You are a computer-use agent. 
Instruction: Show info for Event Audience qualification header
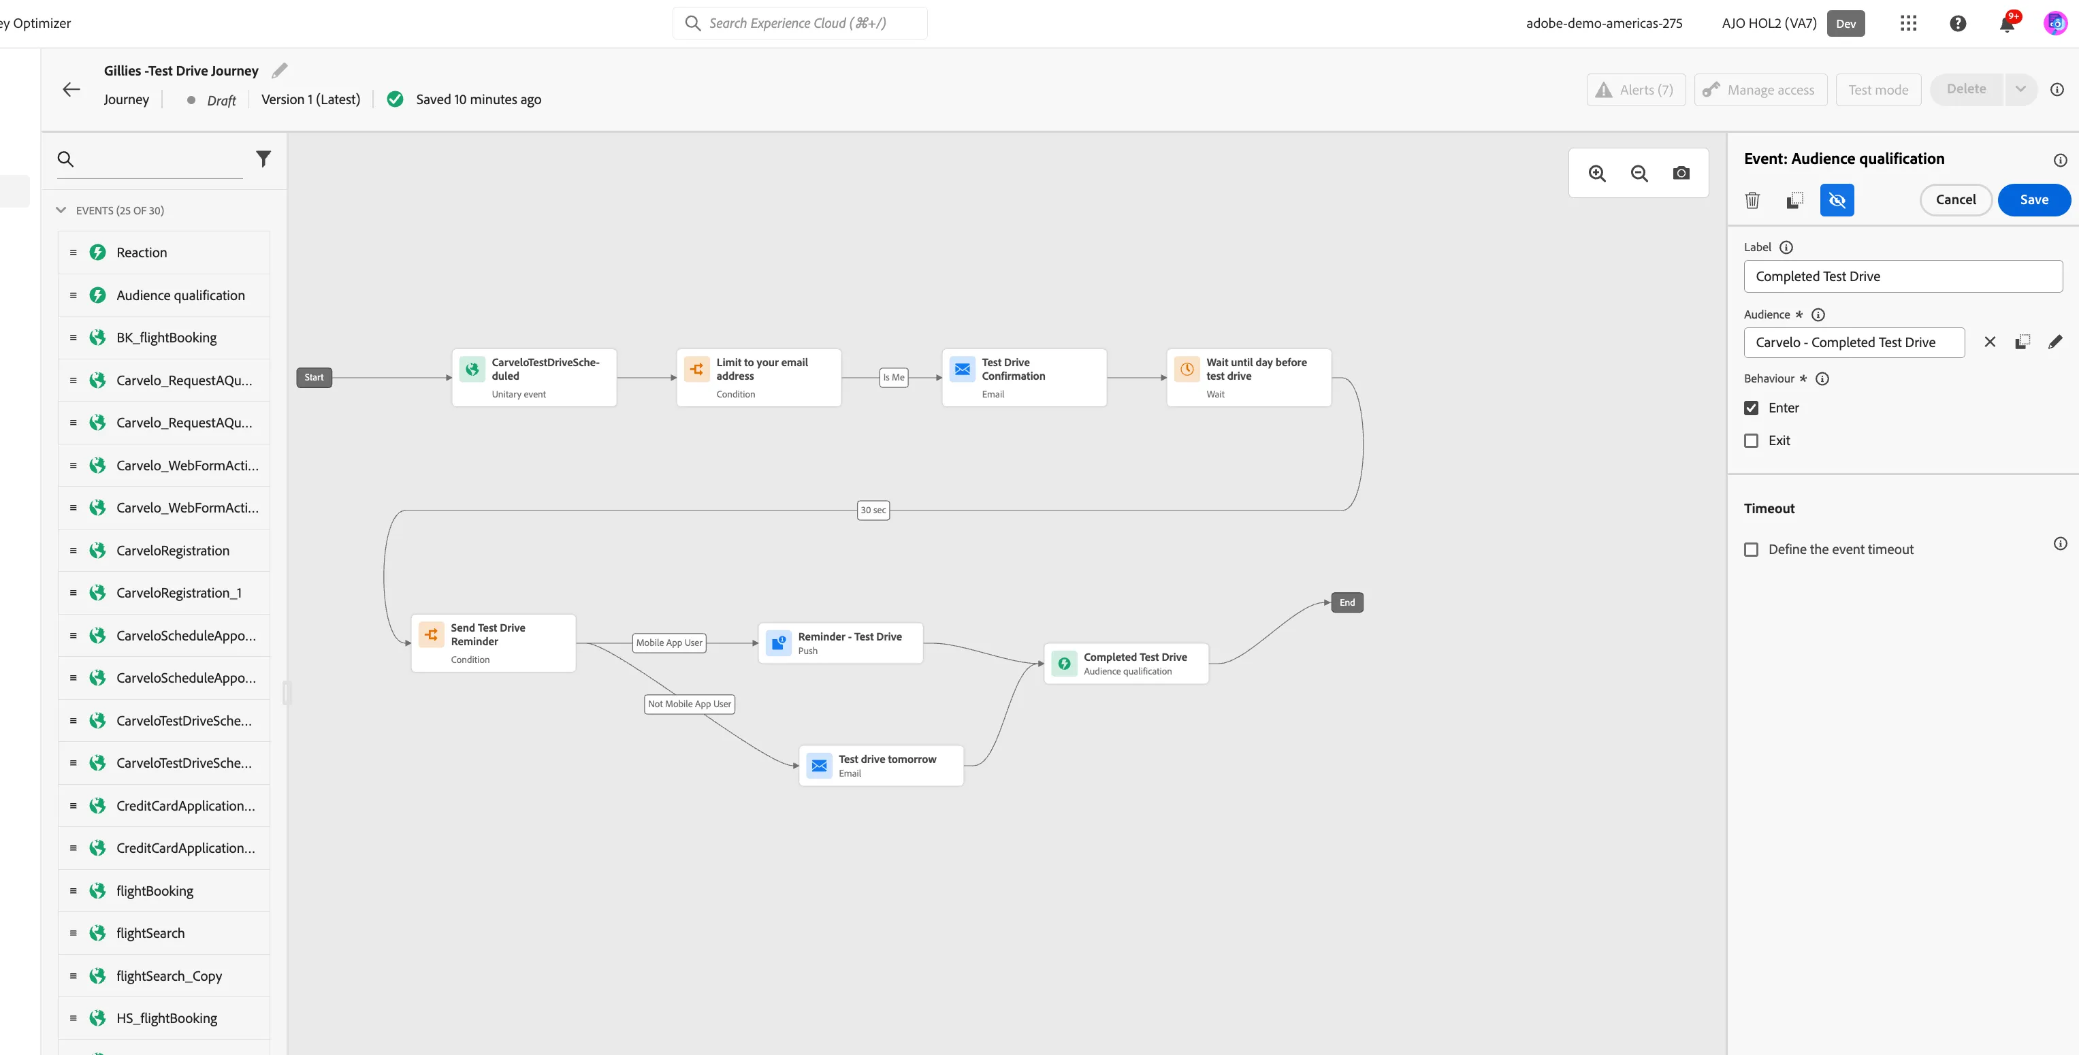(2060, 161)
